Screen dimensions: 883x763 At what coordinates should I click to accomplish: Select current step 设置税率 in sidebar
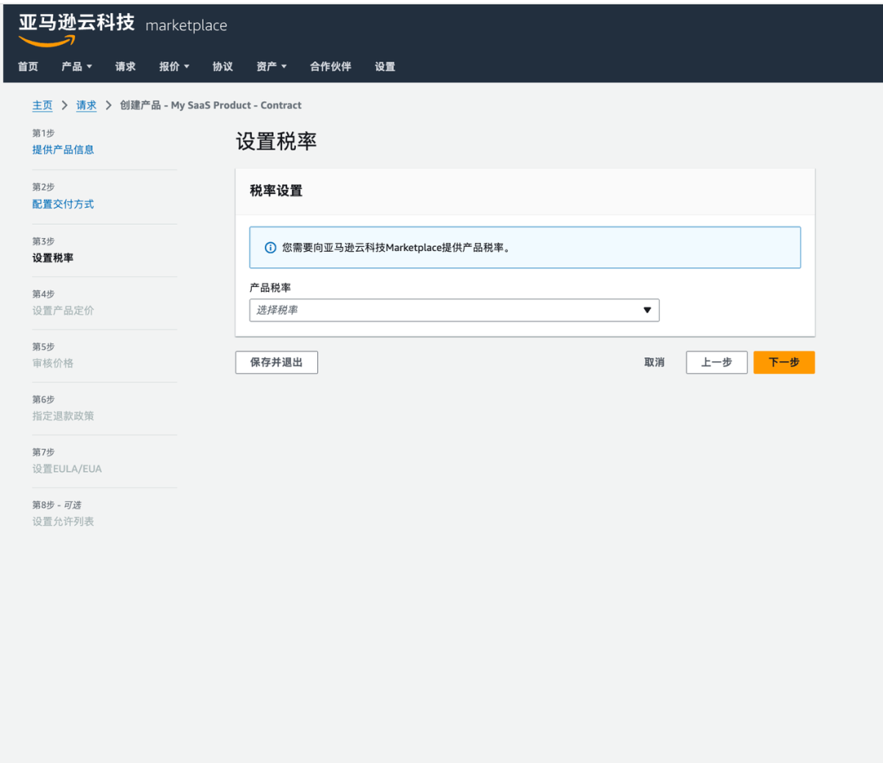(53, 258)
